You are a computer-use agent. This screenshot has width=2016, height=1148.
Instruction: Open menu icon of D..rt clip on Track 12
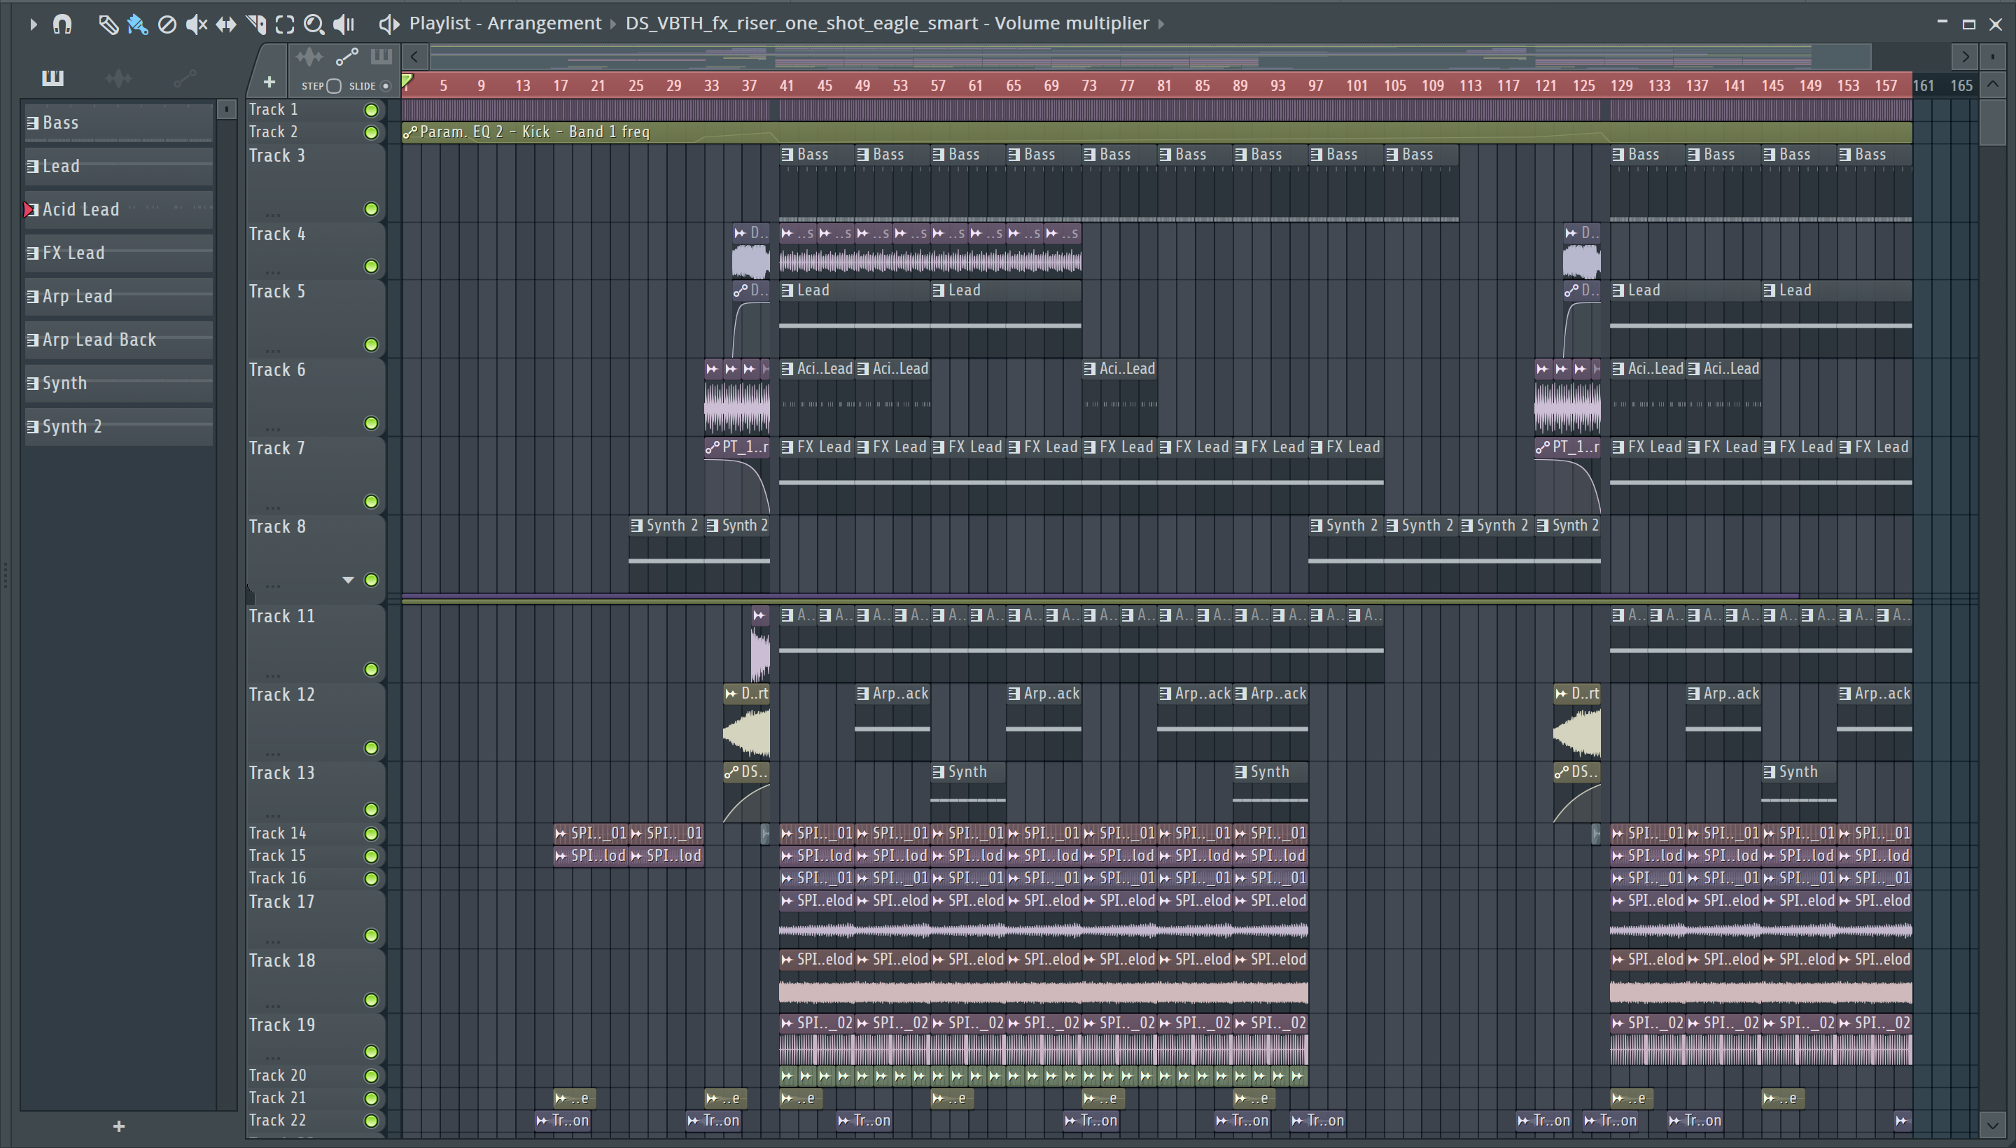pyautogui.click(x=731, y=694)
